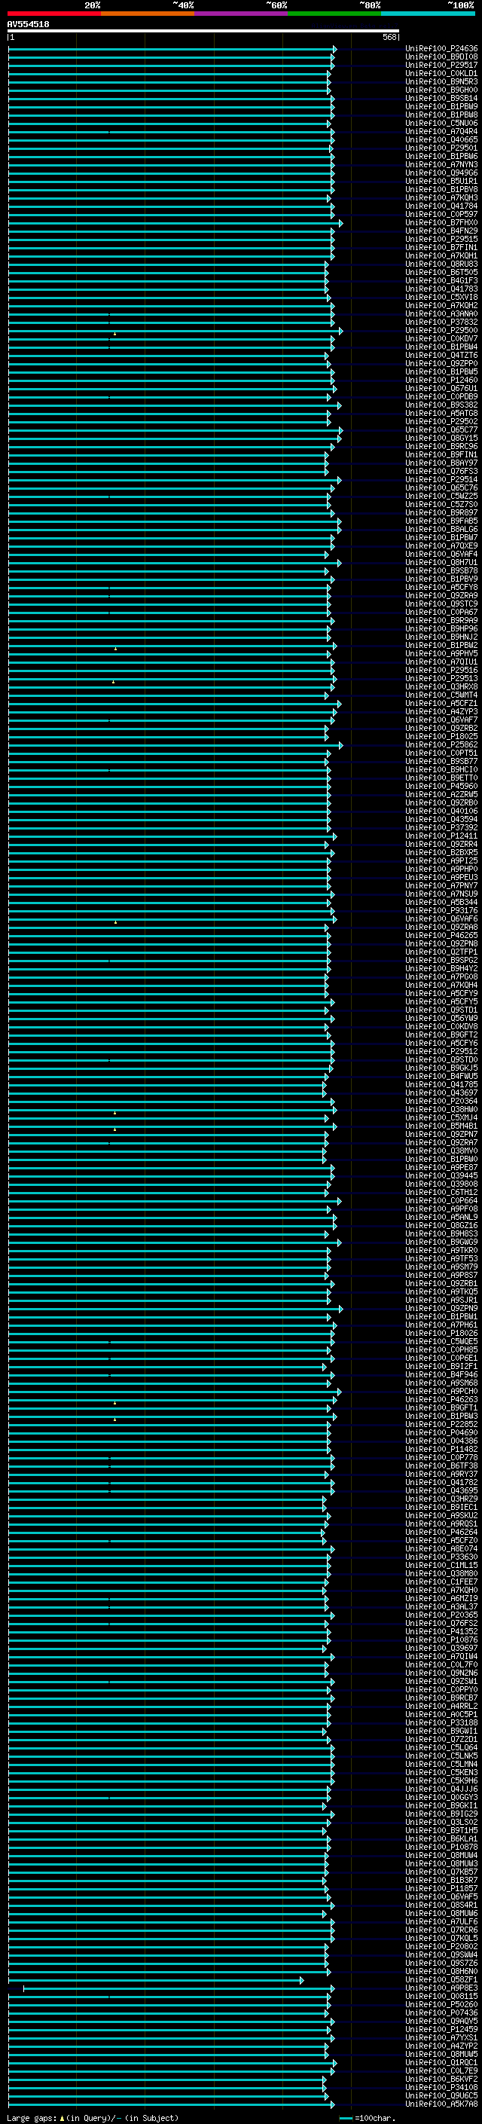This screenshot has height=2124, width=482.
Task: Click UniRef100_P29501 label
Action: (x=441, y=148)
